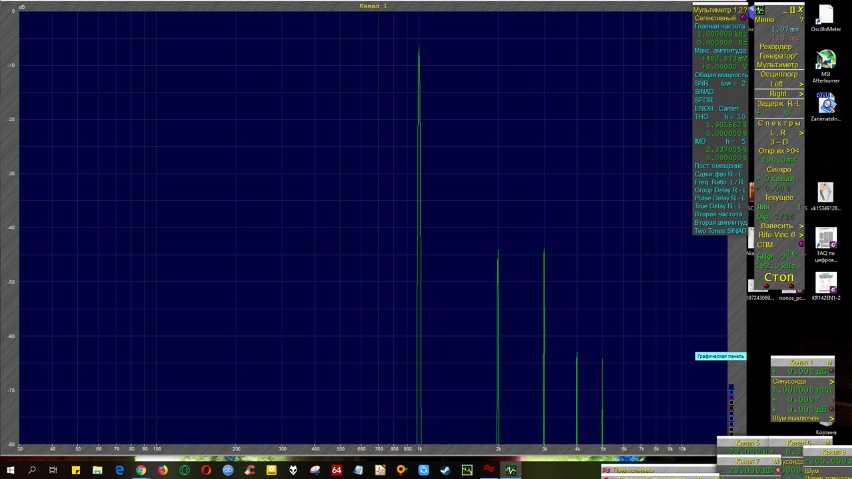Open Windows Start menu
Image resolution: width=852 pixels, height=479 pixels.
[x=11, y=470]
